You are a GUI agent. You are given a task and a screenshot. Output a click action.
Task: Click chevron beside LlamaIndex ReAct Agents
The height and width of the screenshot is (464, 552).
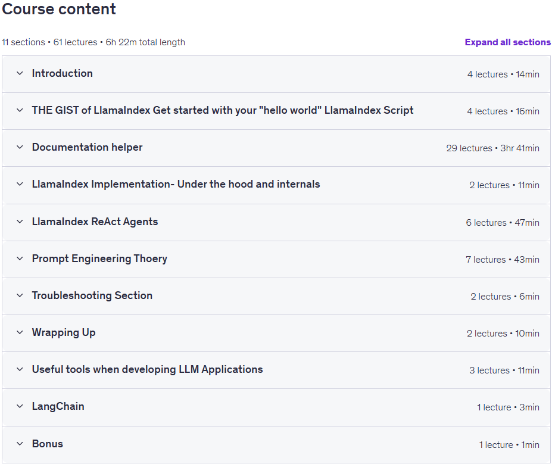pos(20,222)
